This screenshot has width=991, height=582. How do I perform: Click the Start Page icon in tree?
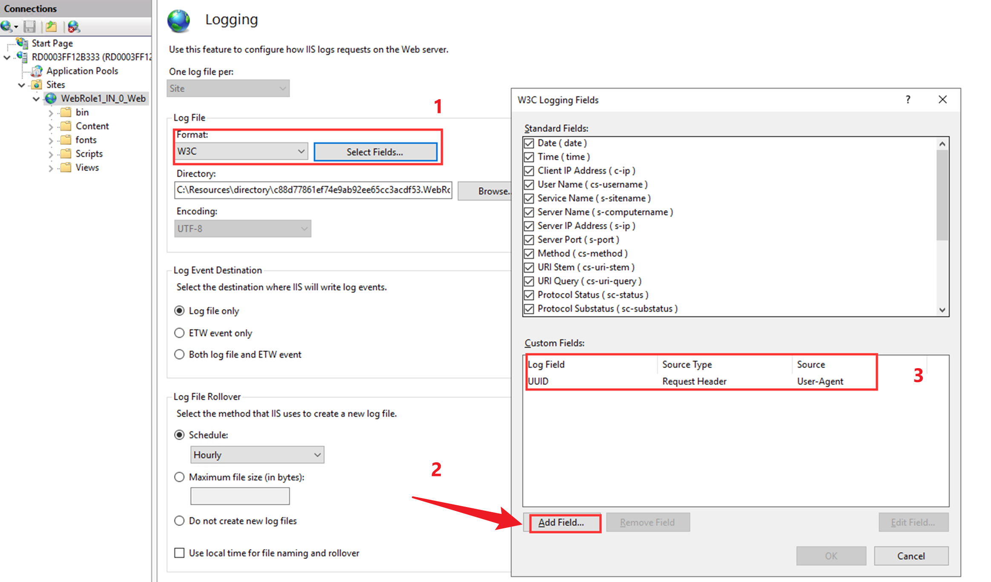[x=22, y=43]
